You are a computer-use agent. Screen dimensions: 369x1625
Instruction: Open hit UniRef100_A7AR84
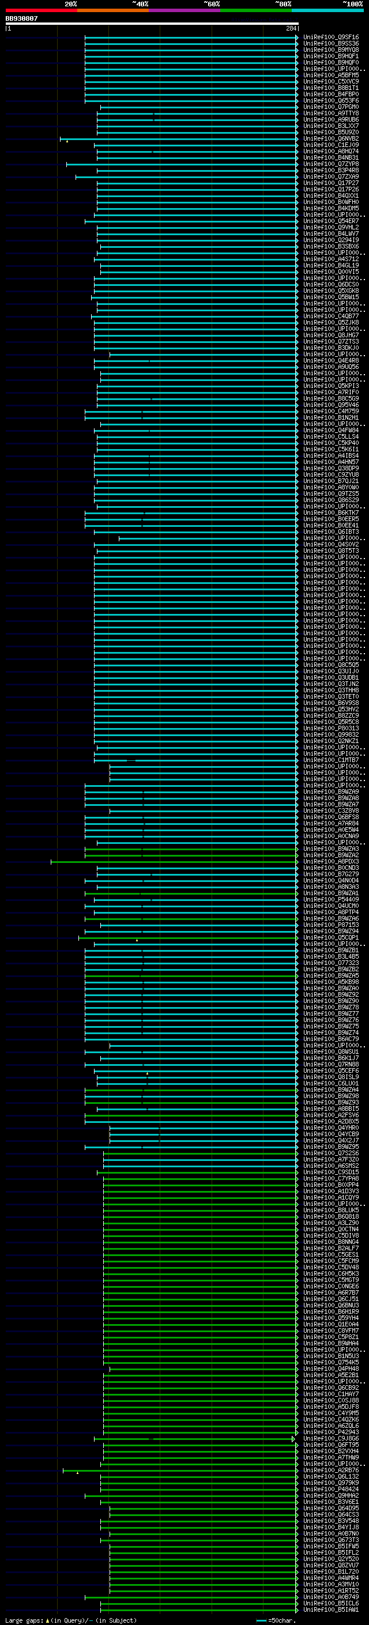pos(331,823)
